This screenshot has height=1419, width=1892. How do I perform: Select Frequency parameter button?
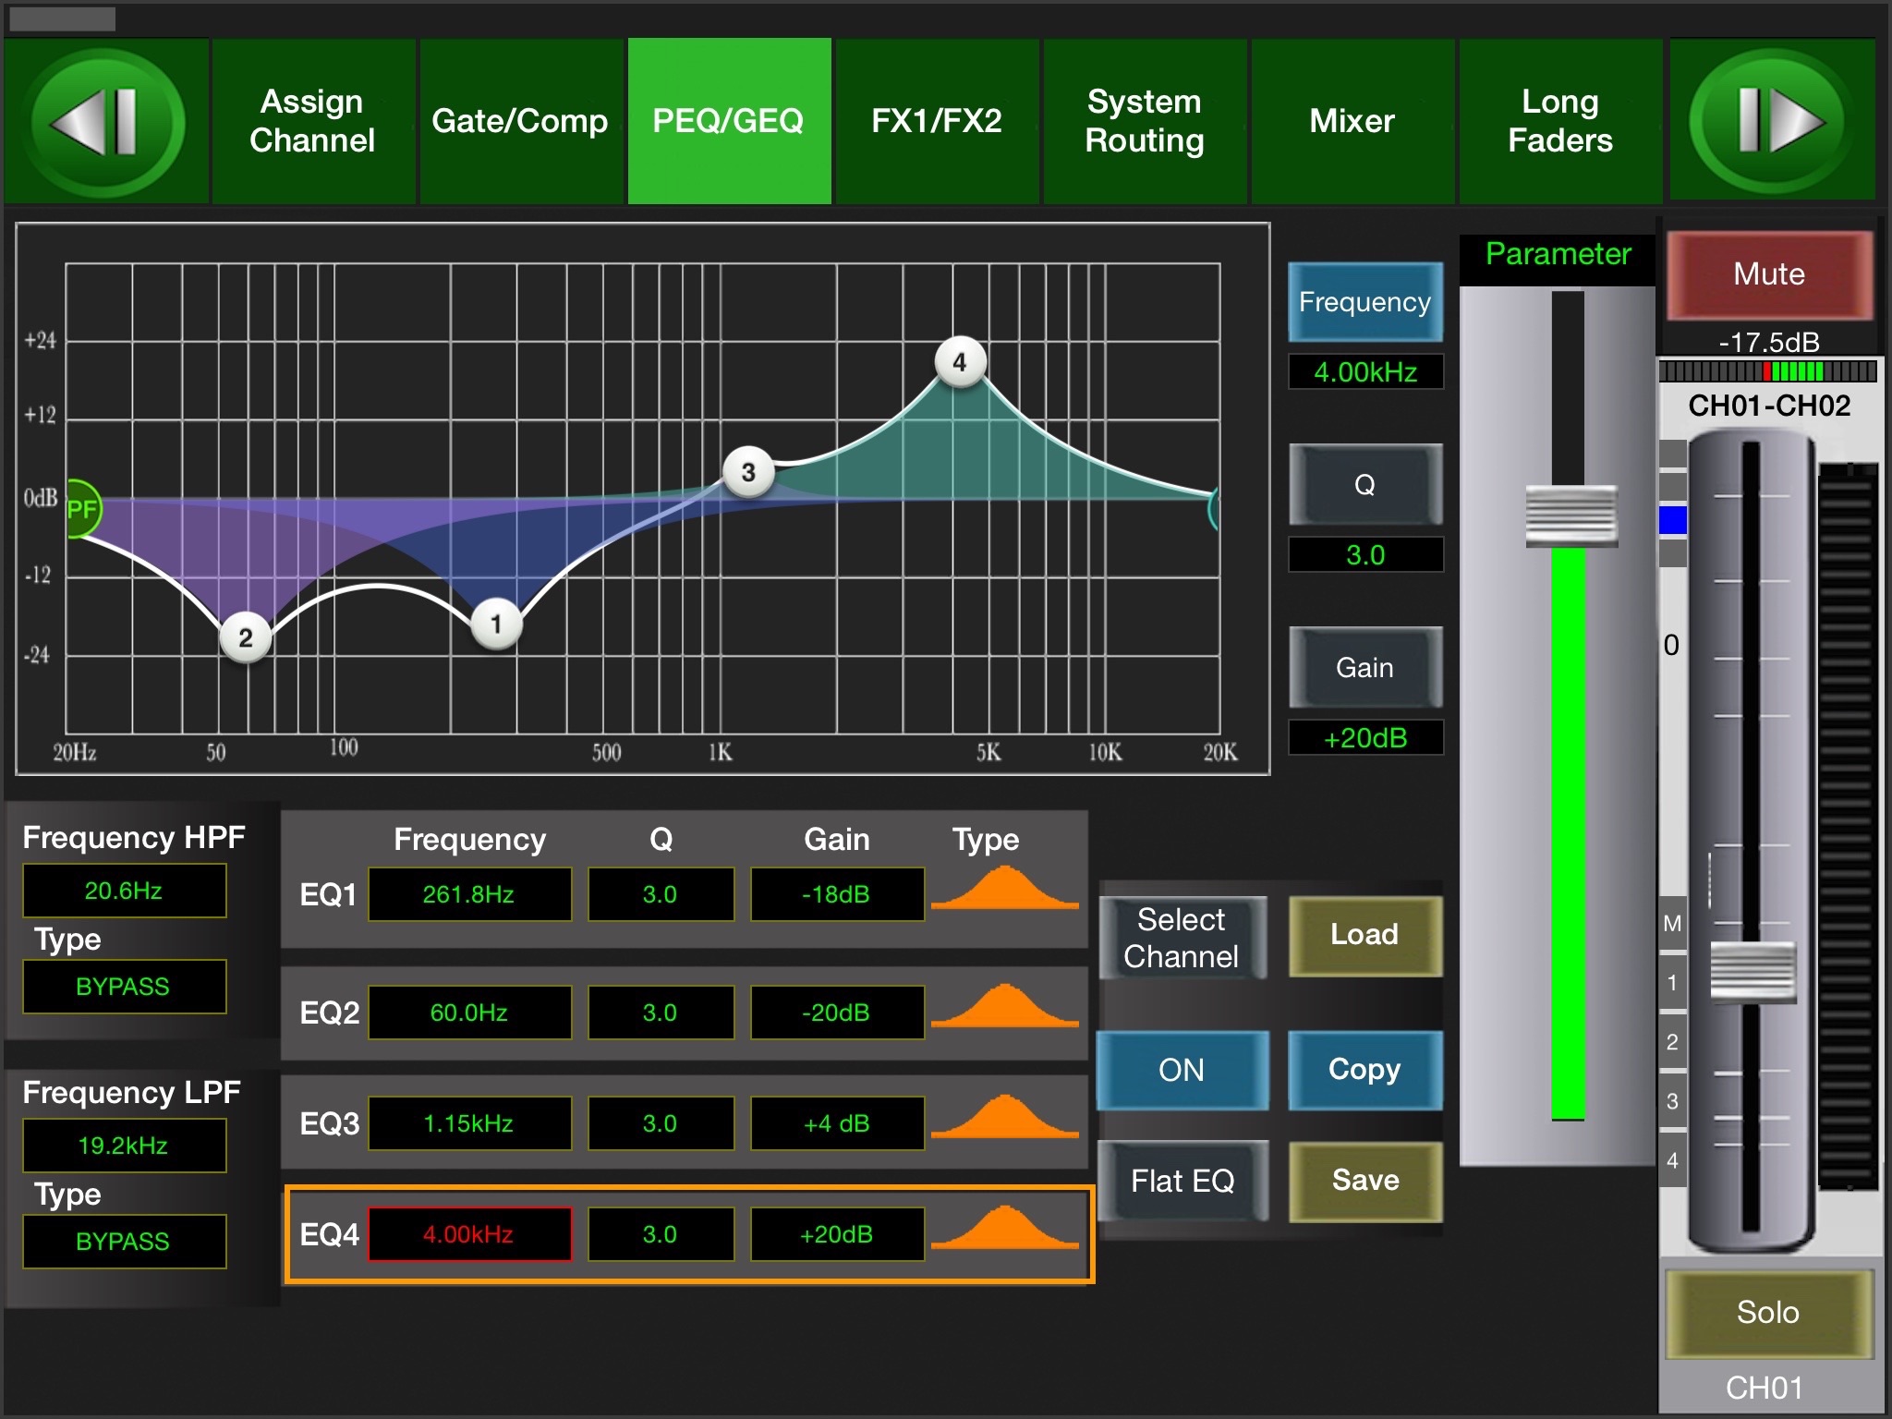pyautogui.click(x=1365, y=302)
